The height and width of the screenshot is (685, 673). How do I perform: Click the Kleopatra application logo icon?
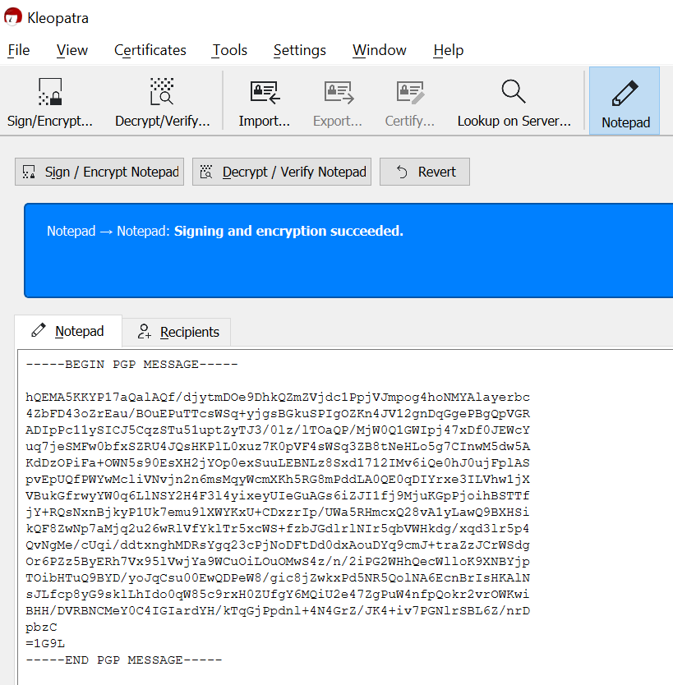pyautogui.click(x=12, y=16)
